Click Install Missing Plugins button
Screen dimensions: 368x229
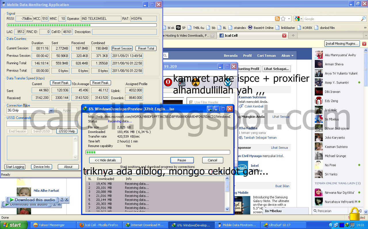(342, 44)
